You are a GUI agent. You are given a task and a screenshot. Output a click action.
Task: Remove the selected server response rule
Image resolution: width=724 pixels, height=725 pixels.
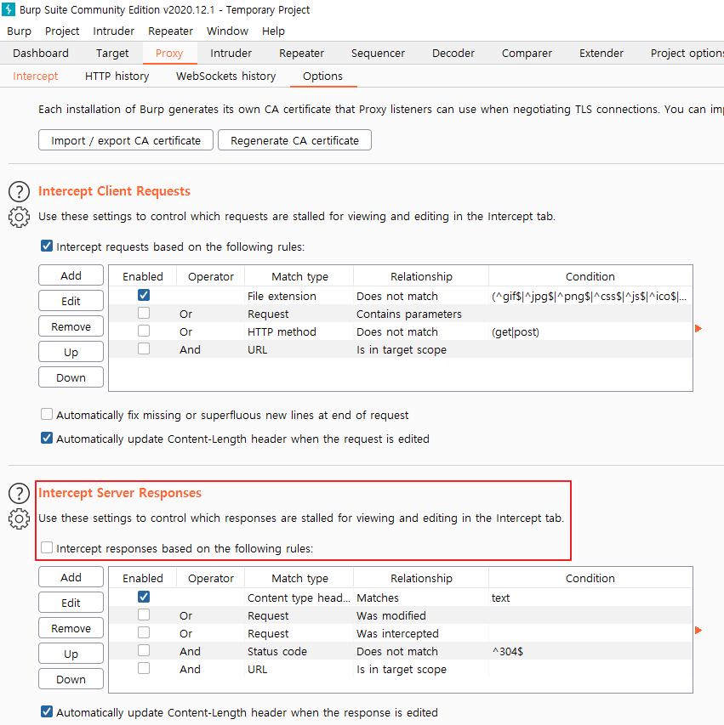click(71, 628)
